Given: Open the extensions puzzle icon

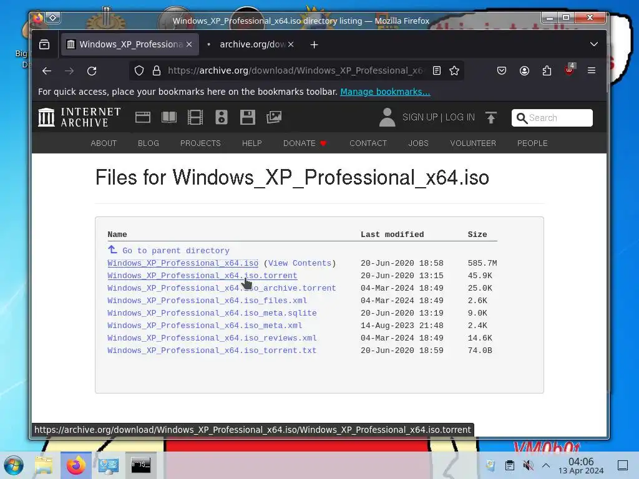Looking at the screenshot, I should pos(547,70).
